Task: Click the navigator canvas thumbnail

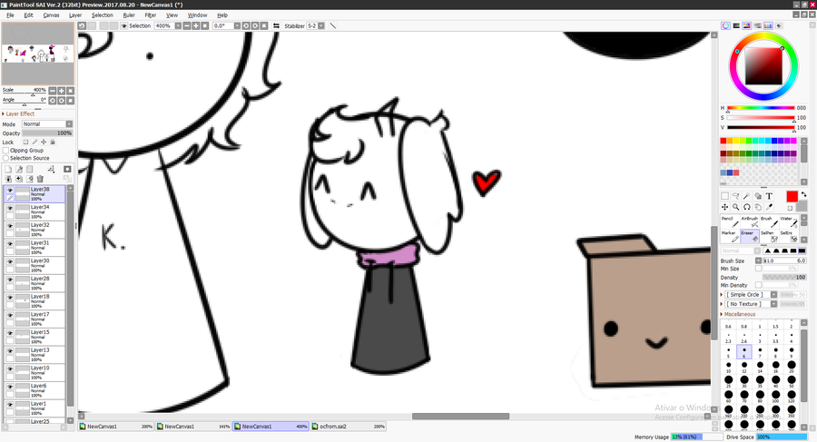Action: click(37, 54)
